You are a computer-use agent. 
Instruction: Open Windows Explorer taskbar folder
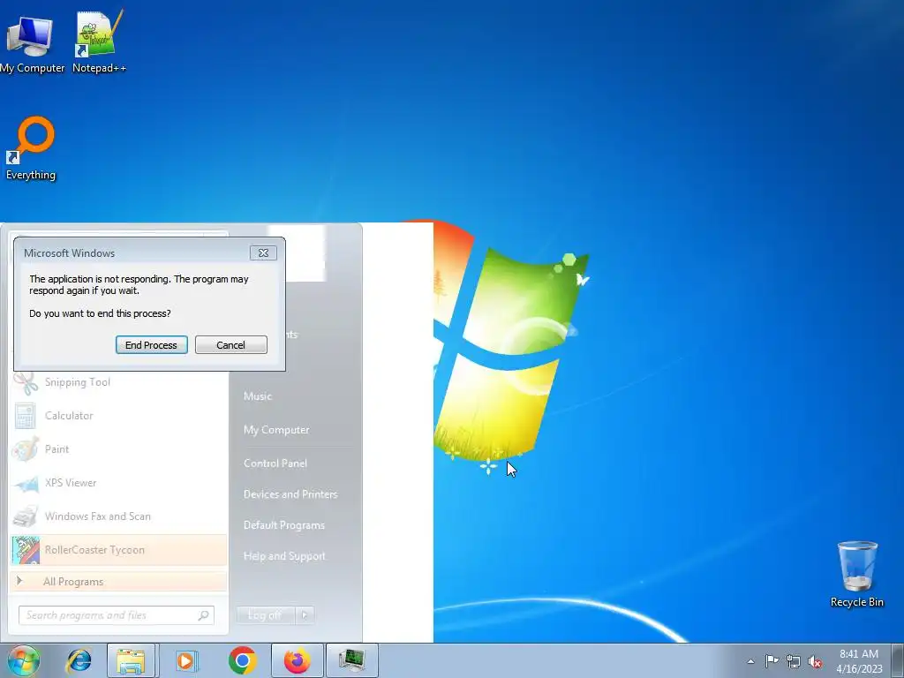pos(132,660)
